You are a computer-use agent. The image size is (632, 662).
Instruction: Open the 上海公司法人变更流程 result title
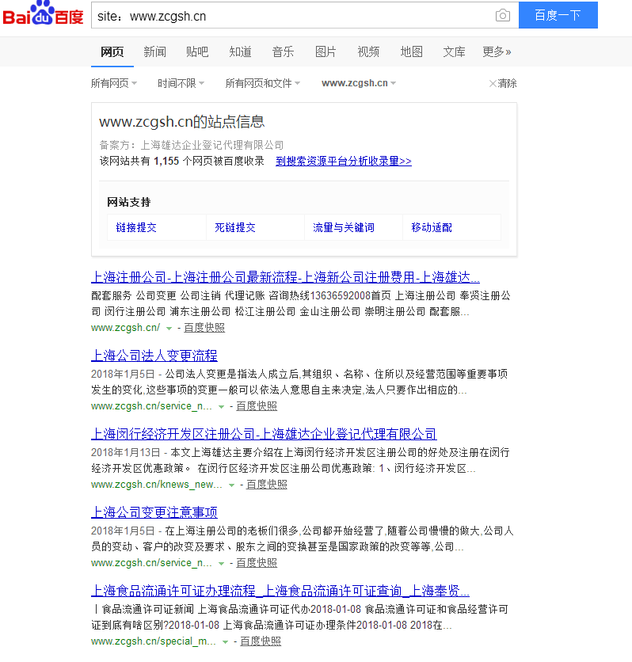(x=154, y=356)
